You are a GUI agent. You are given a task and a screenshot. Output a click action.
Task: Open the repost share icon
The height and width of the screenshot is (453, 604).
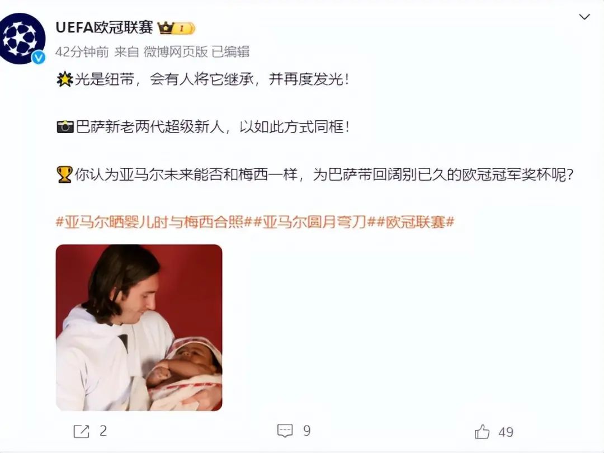coord(81,431)
